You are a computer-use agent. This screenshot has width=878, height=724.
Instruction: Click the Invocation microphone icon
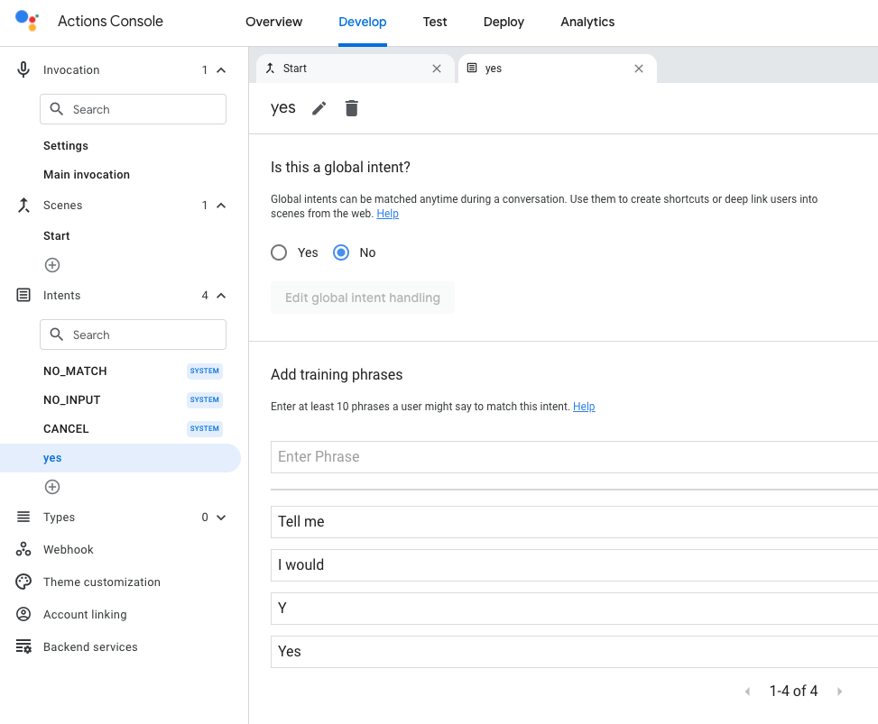(23, 69)
